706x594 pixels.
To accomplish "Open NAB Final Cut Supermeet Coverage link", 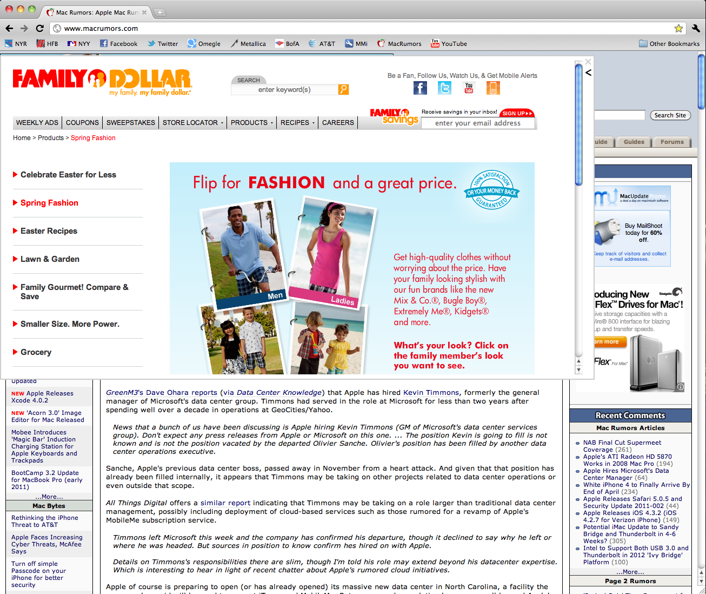I will [622, 446].
